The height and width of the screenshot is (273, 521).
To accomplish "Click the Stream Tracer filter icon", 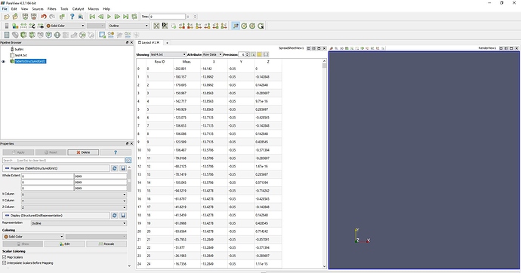I will (x=66, y=35).
